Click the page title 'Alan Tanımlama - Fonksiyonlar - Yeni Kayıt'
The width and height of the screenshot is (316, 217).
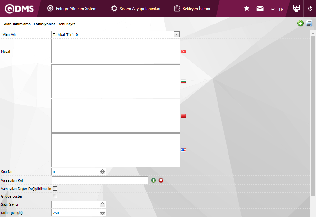(x=39, y=24)
